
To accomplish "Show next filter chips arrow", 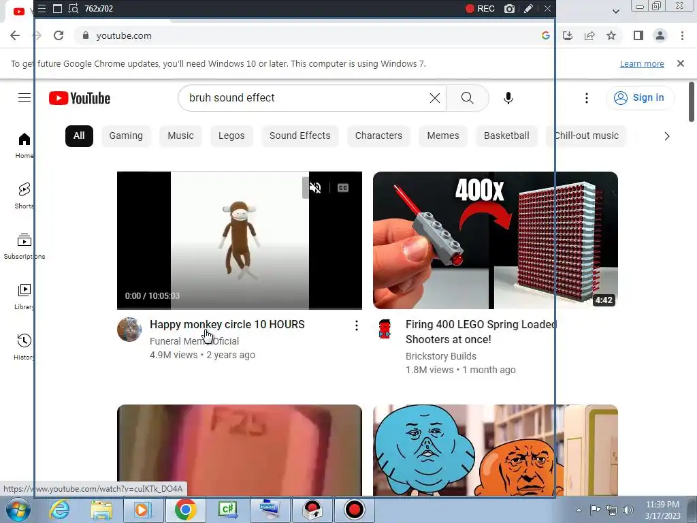I will point(667,136).
